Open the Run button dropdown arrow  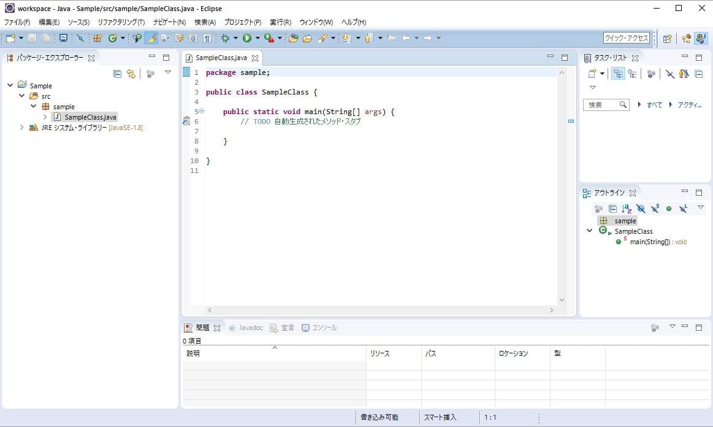(x=257, y=38)
